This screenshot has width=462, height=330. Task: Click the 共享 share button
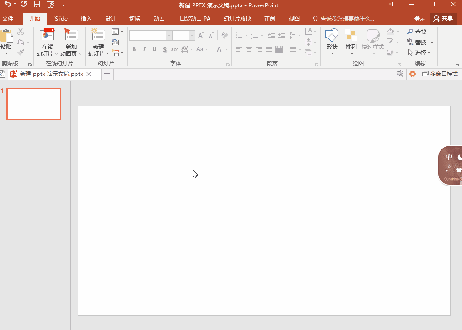point(443,19)
